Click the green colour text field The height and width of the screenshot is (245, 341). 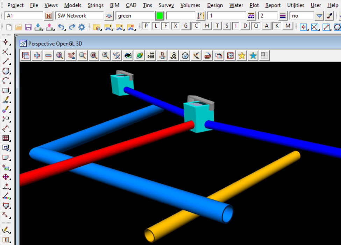pyautogui.click(x=135, y=16)
